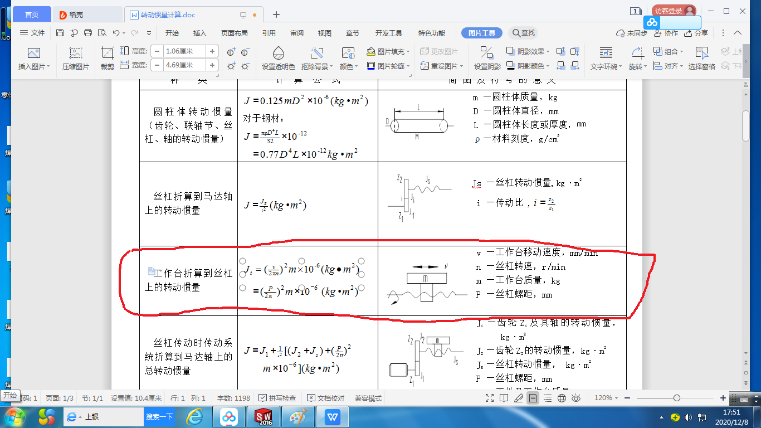This screenshot has height=428, width=761.
Task: Click the save icon in quick toolbar
Action: (60, 33)
